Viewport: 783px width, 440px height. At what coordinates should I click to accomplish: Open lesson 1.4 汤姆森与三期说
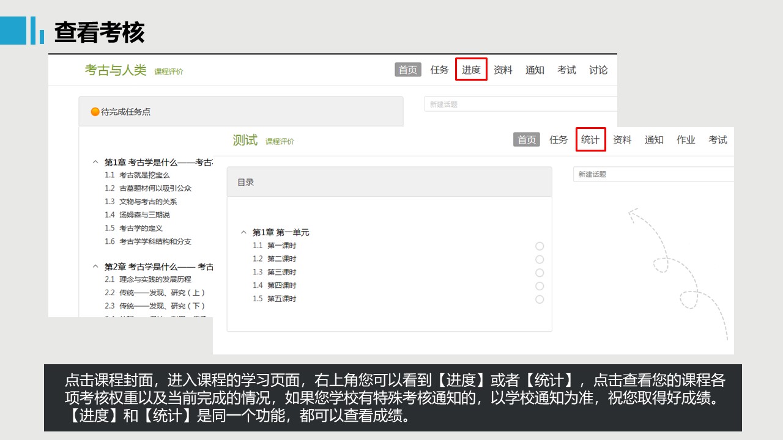(x=137, y=215)
